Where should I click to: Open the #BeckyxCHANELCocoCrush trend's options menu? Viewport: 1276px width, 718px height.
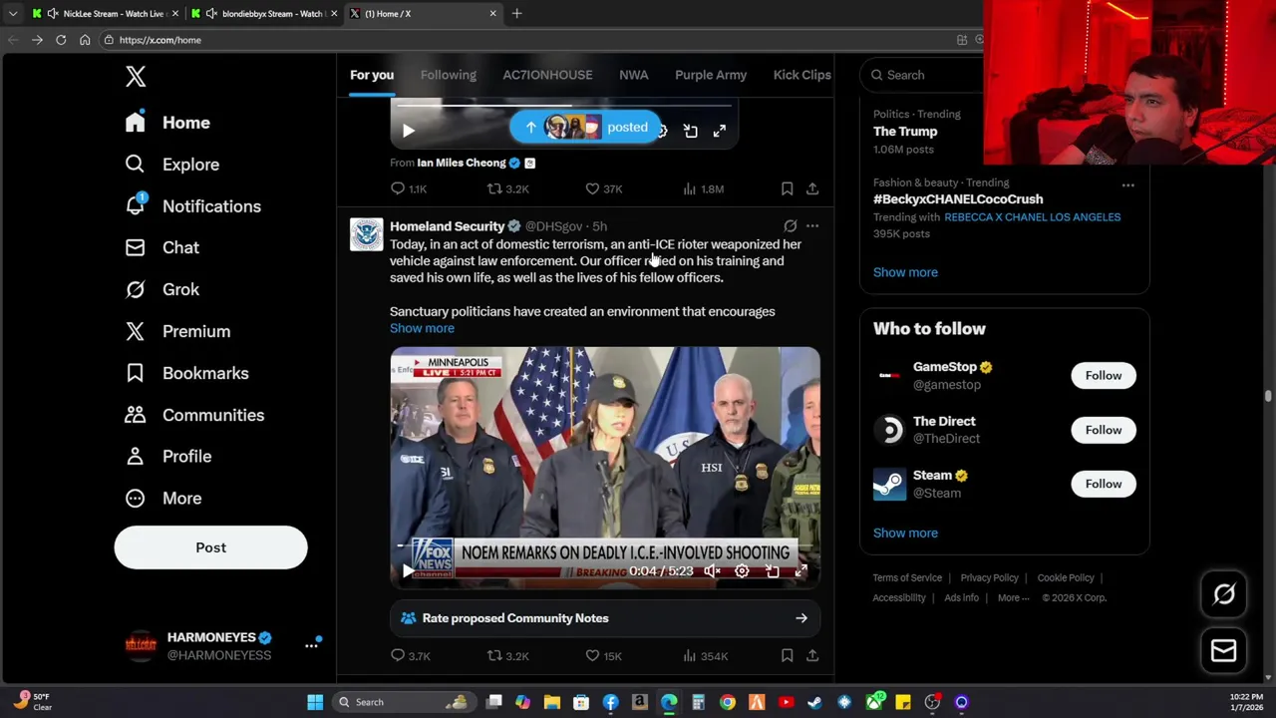(x=1127, y=185)
